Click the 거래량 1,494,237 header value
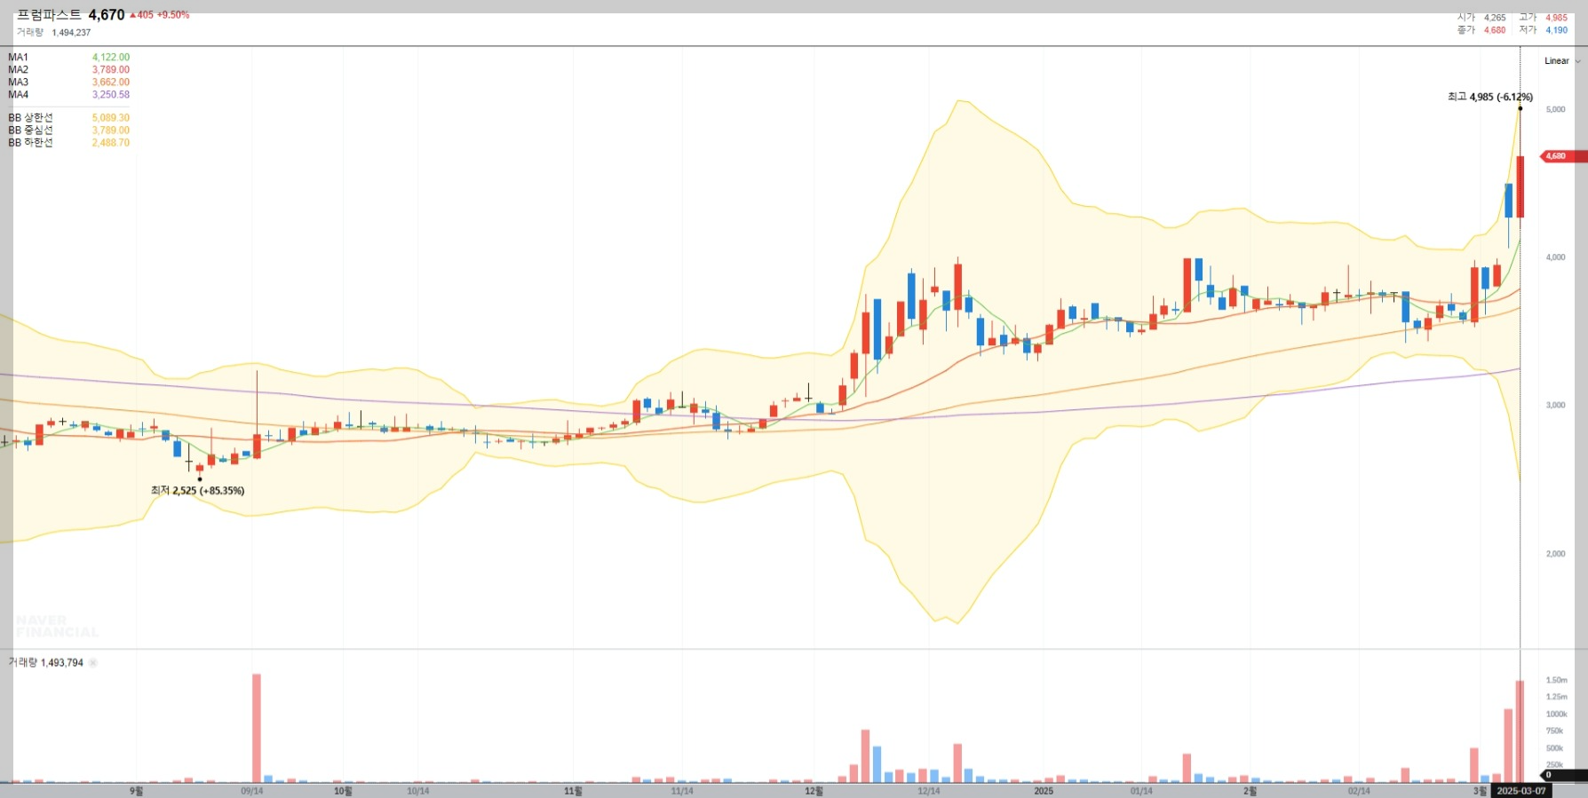Viewport: 1588px width, 798px height. click(x=53, y=32)
